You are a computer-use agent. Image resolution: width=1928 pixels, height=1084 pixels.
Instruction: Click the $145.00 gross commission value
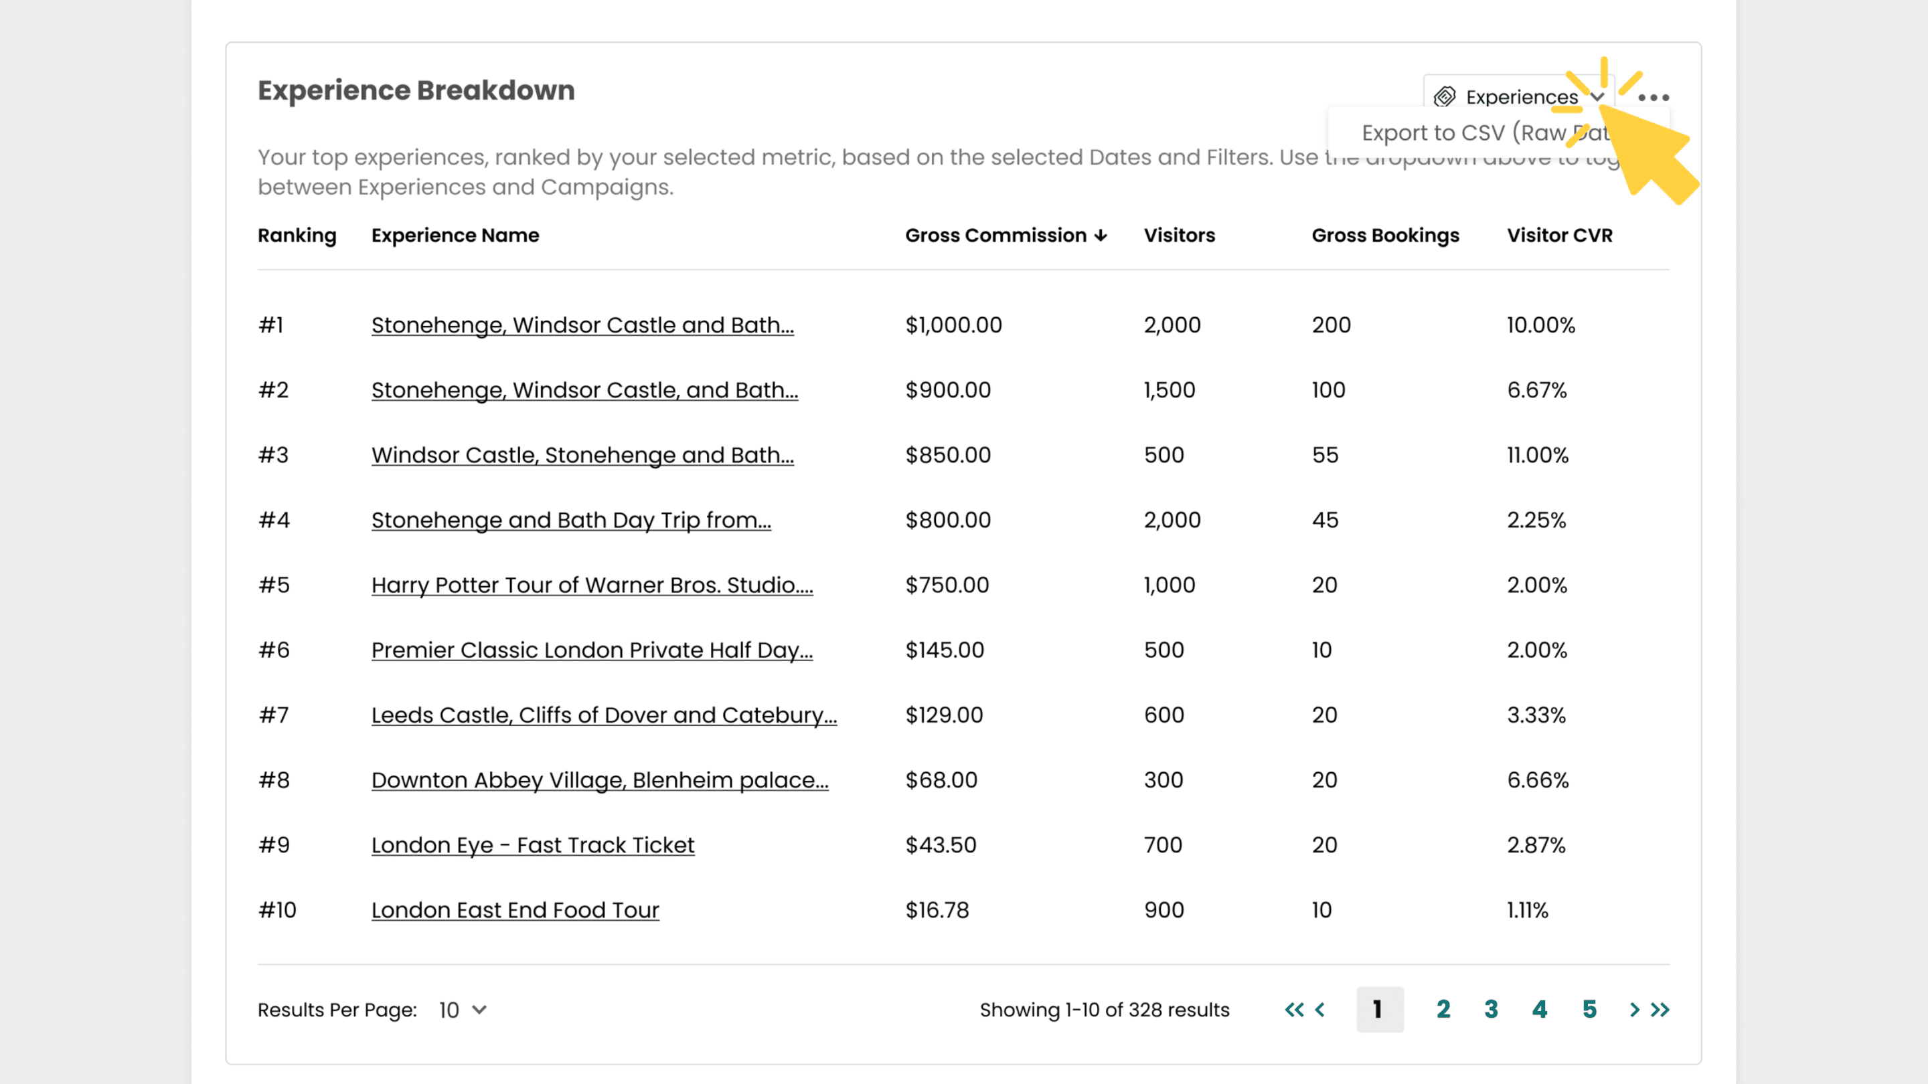[x=945, y=651]
